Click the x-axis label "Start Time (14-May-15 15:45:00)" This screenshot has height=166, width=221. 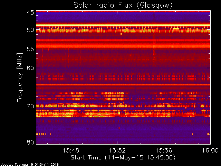point(123,158)
